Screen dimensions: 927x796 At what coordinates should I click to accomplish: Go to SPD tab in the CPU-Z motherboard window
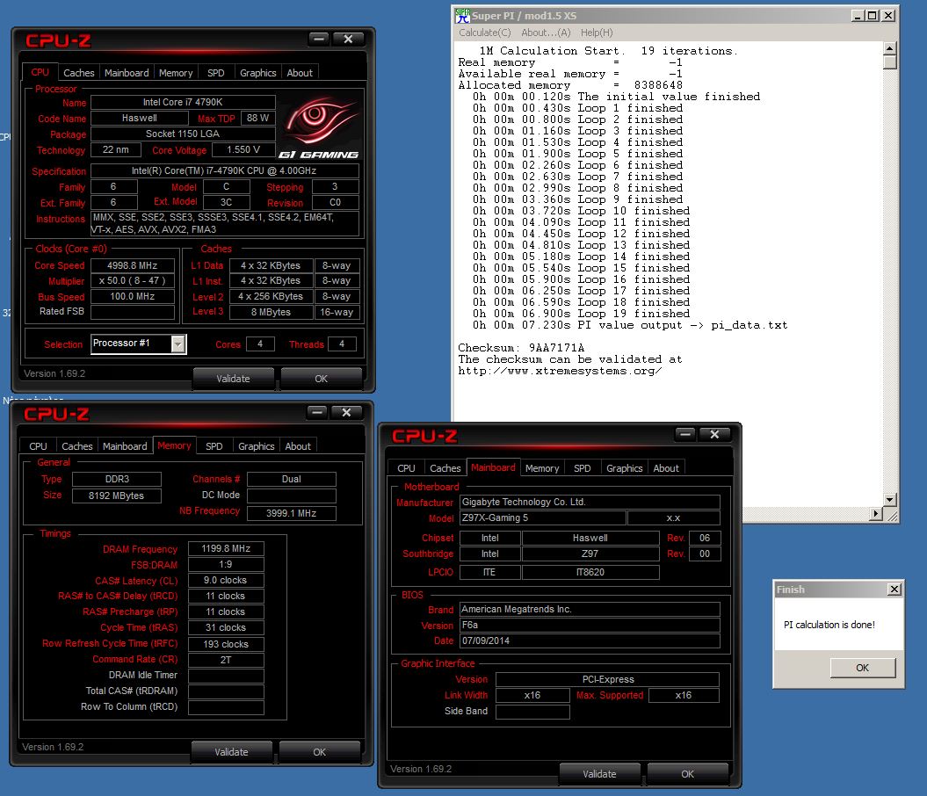coord(583,468)
